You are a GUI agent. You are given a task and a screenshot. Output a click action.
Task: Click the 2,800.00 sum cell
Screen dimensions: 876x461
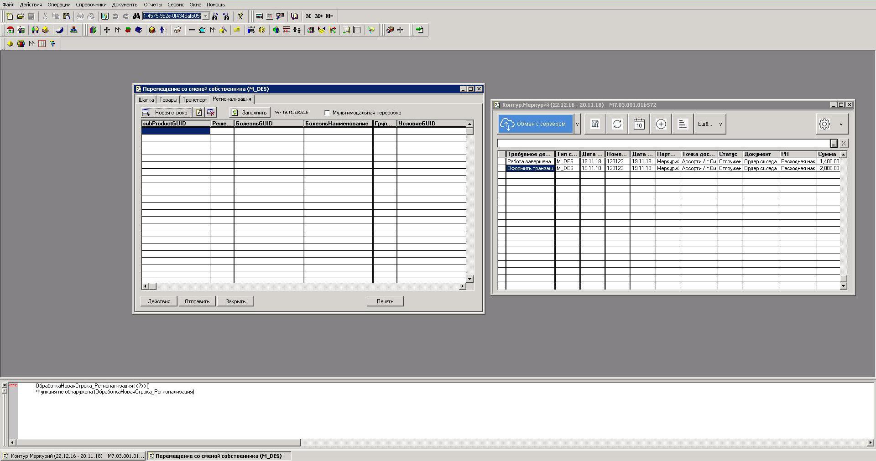[828, 168]
